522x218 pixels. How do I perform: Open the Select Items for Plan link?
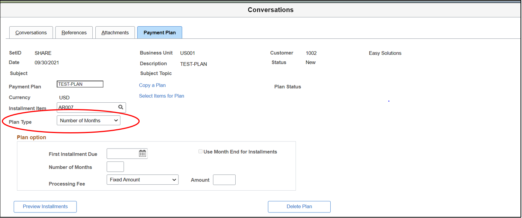click(x=161, y=96)
